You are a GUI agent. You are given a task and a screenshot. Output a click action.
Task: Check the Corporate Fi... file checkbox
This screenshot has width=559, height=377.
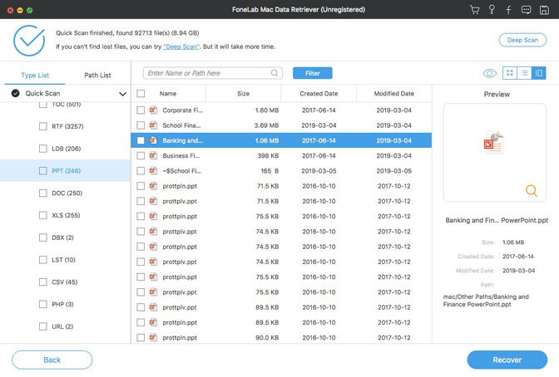(141, 110)
